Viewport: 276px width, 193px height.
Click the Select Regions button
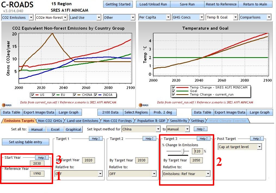(136, 112)
